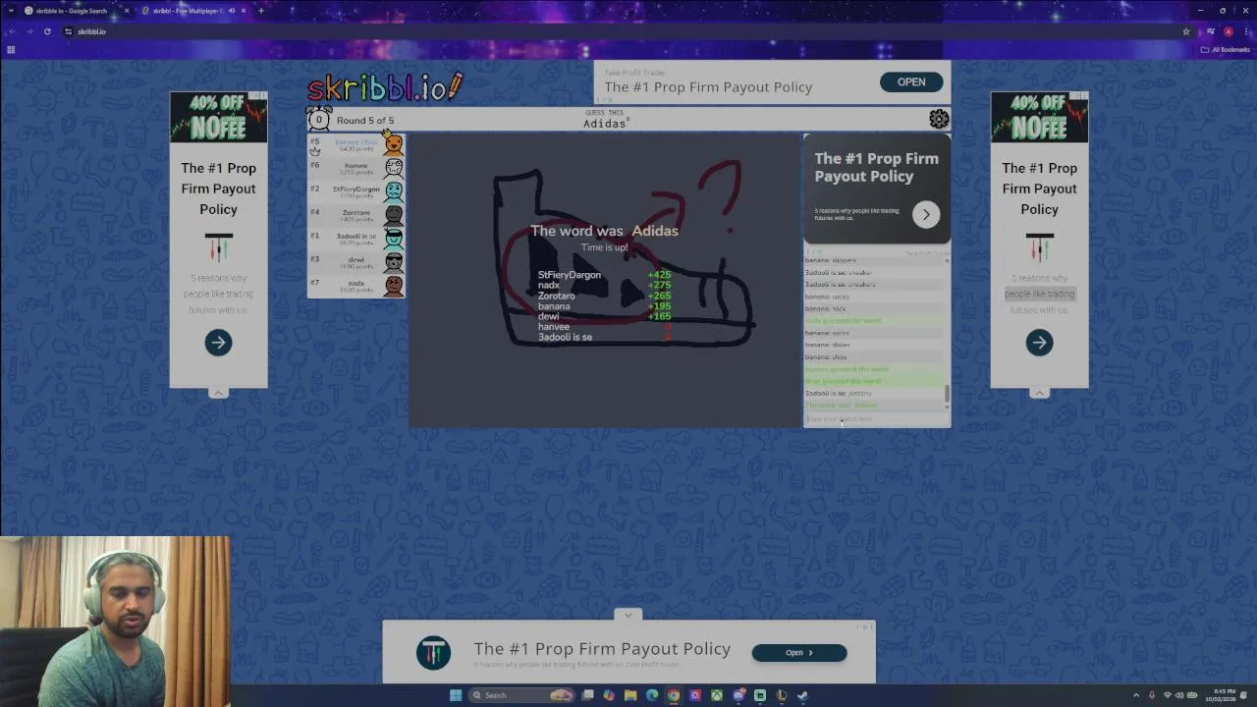
Task: Click chat message '3adooli is se: jordans'
Action: [839, 393]
